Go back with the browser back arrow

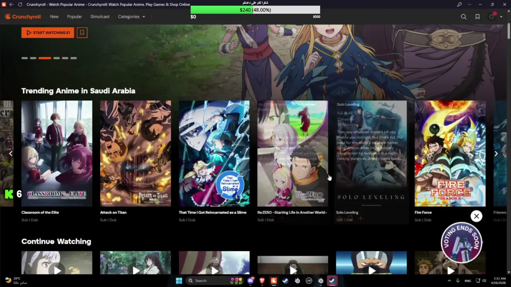pos(11,4)
